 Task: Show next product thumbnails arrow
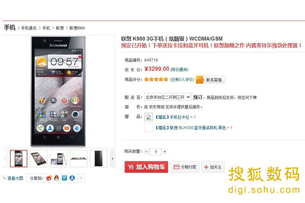pos(113,159)
